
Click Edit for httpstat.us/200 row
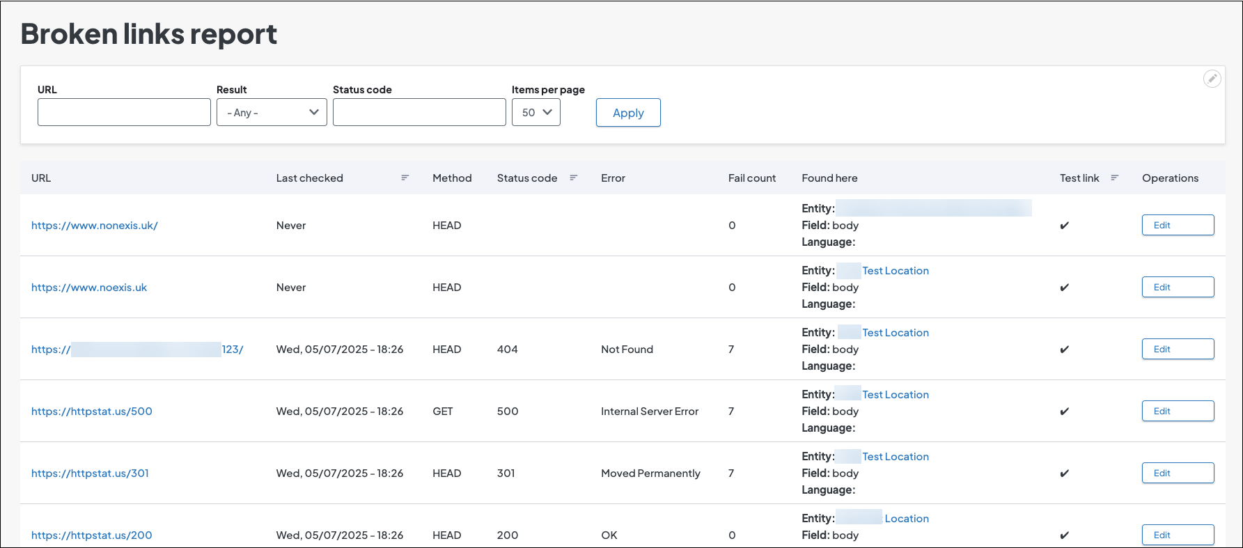coord(1178,535)
